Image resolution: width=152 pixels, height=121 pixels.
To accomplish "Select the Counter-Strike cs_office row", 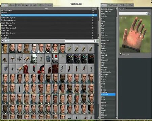I will pos(49,23).
